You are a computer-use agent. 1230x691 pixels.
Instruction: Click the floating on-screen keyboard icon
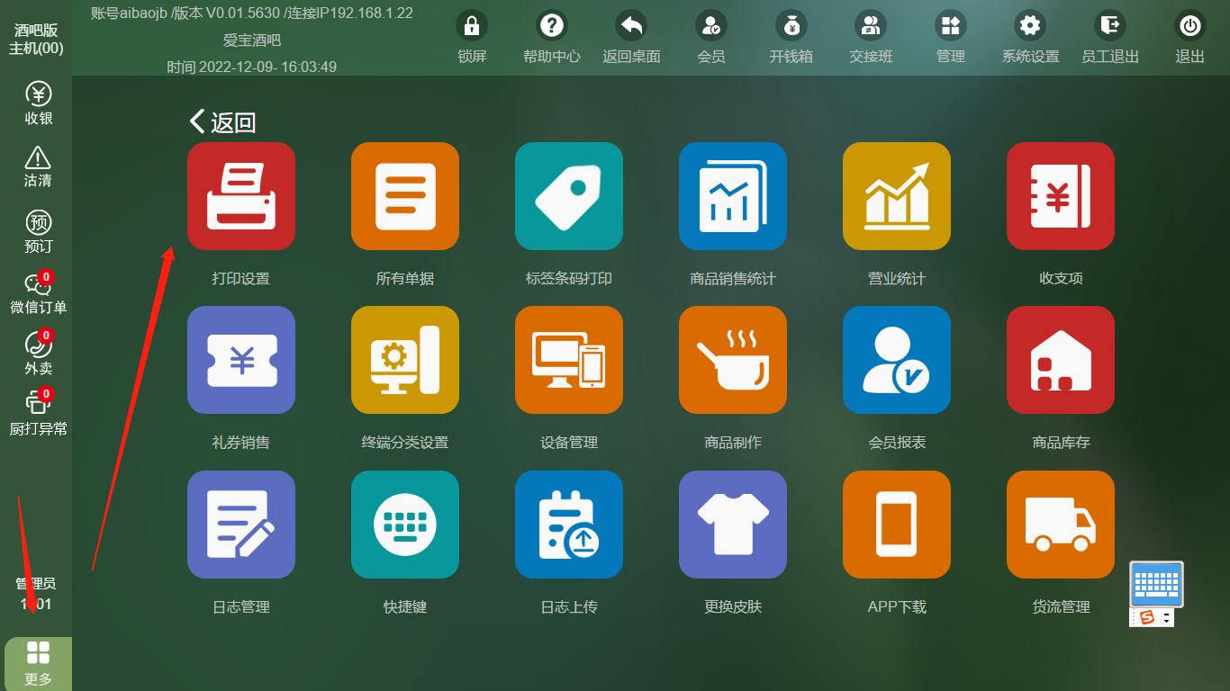tap(1157, 585)
